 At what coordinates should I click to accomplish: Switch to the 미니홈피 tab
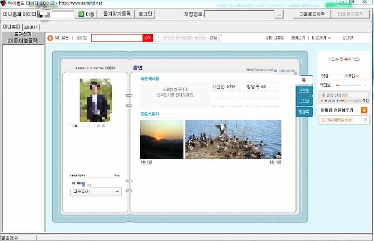pos(11,26)
